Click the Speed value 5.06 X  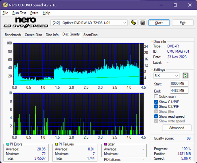[x=186, y=158]
